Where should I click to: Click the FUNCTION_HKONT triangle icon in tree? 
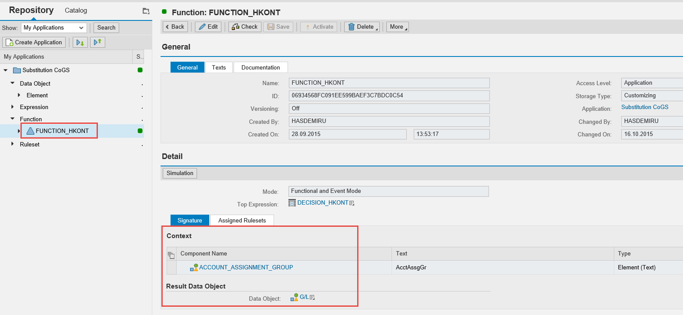tap(30, 131)
